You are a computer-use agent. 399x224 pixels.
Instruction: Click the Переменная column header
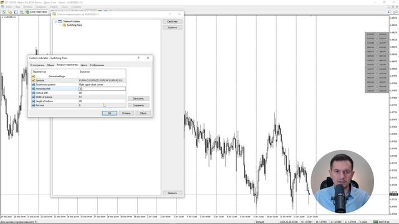point(55,72)
